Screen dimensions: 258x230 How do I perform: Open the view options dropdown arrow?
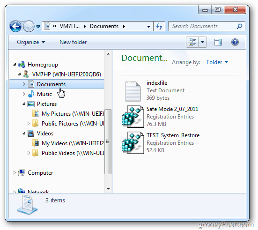(x=203, y=42)
